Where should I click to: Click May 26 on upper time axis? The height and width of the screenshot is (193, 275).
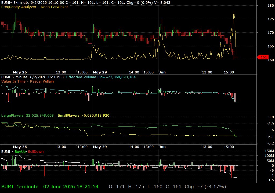[x=20, y=72]
